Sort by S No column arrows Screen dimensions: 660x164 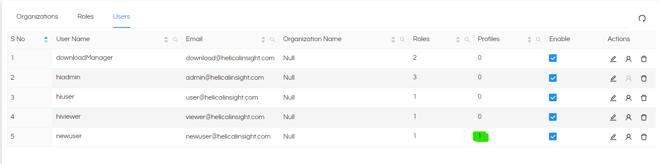pos(46,39)
